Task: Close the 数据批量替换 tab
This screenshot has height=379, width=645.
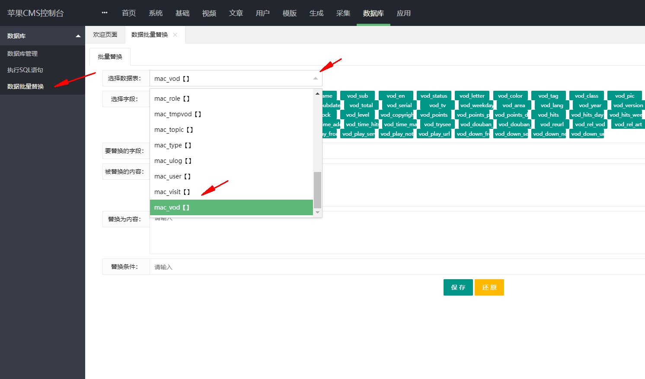Action: [x=175, y=35]
